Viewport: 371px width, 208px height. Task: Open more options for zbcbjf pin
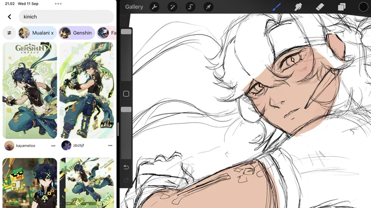110,145
